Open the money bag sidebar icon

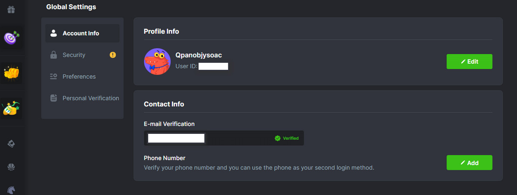[x=12, y=108]
